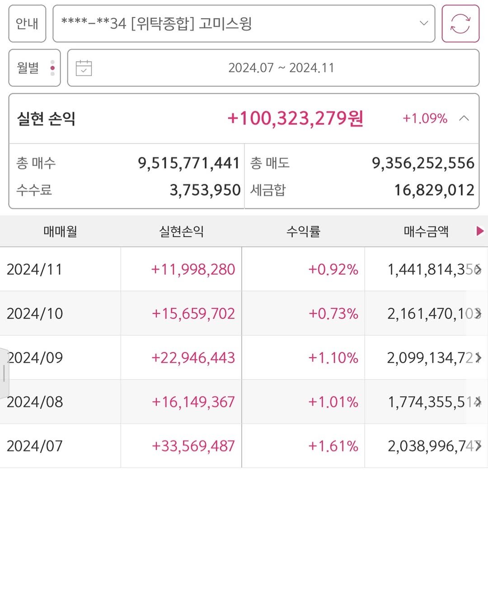Pull the left edge side handle
Image resolution: width=488 pixels, height=610 pixels.
tap(4, 373)
